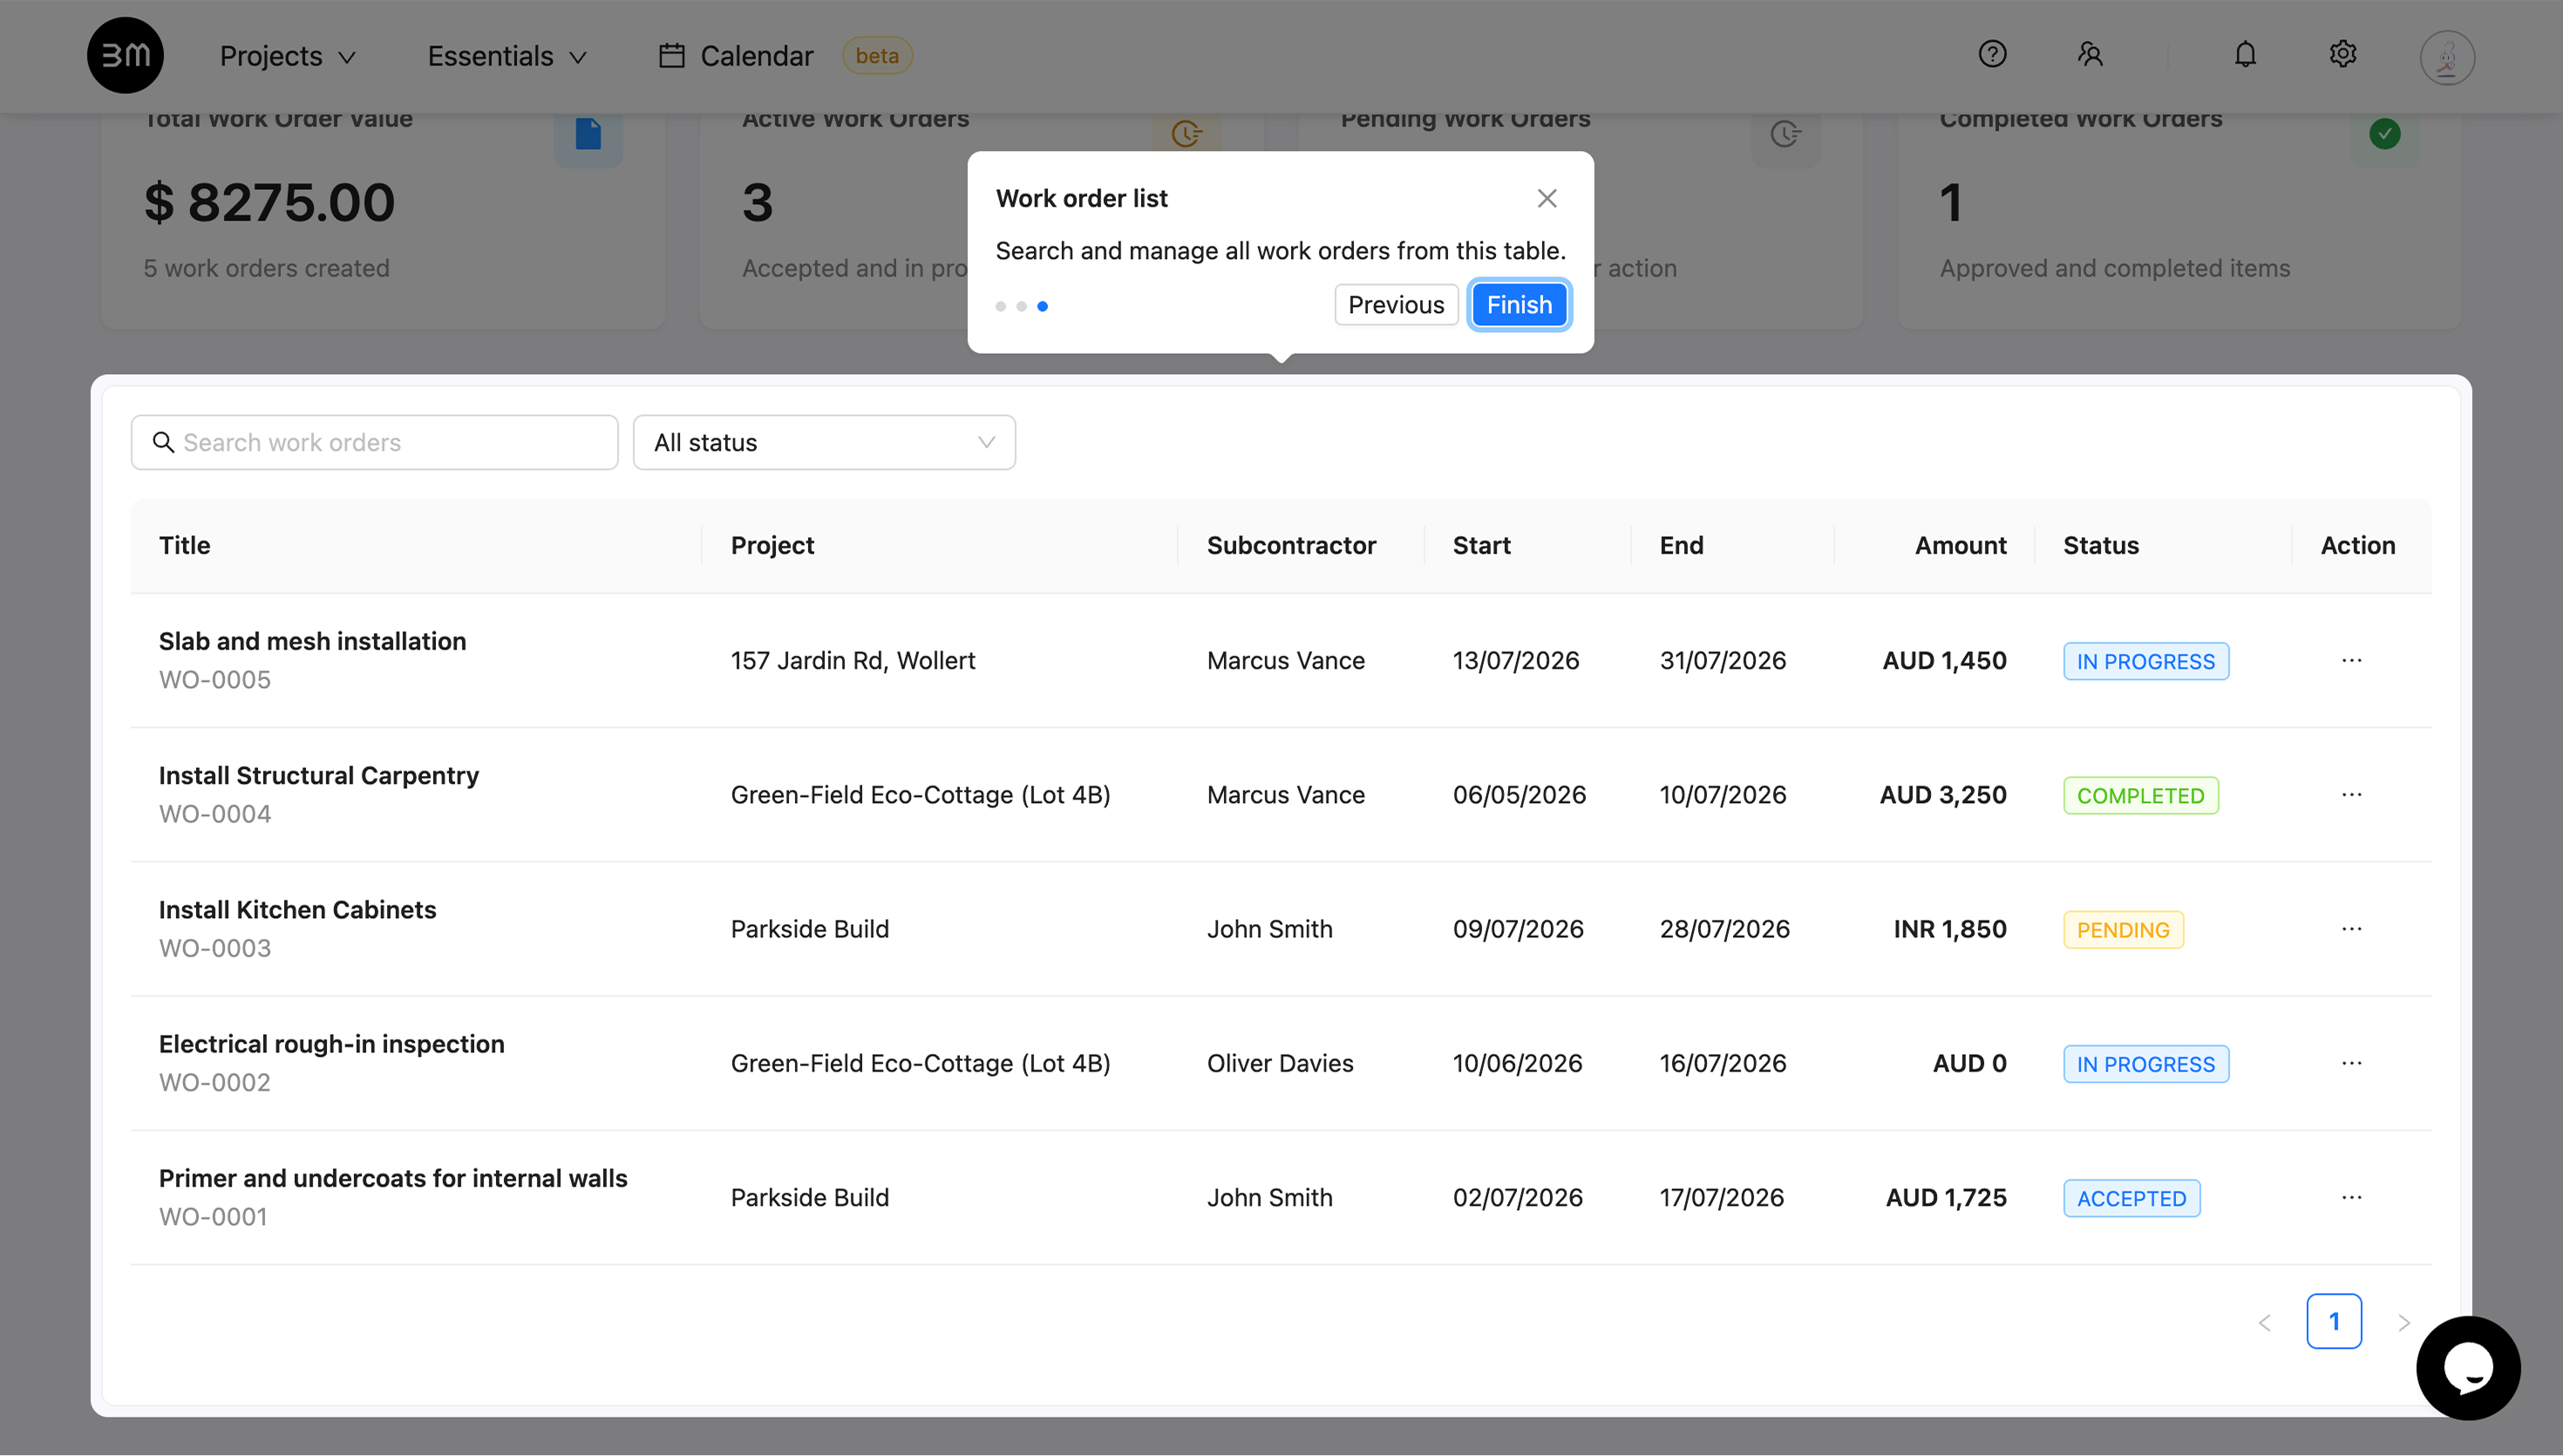
Task: Click the ACCEPTED status tag
Action: [x=2131, y=1198]
